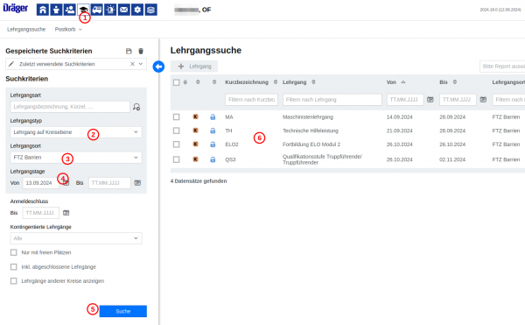The image size is (525, 325).
Task: Expand the Postkorb menu
Action: click(x=68, y=30)
